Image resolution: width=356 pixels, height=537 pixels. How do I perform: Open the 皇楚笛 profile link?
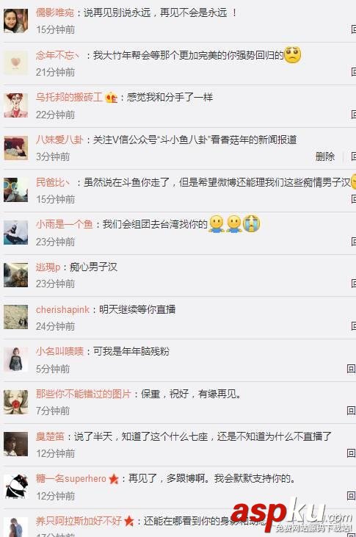(50, 436)
